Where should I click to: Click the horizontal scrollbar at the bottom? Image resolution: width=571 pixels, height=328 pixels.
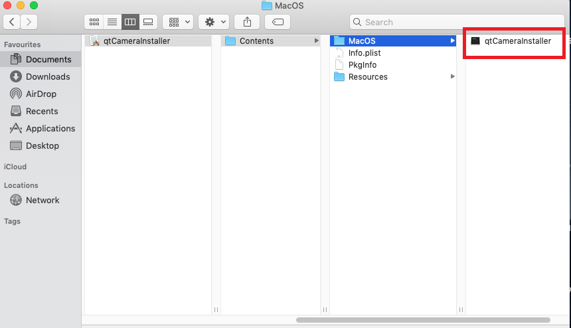[423, 320]
